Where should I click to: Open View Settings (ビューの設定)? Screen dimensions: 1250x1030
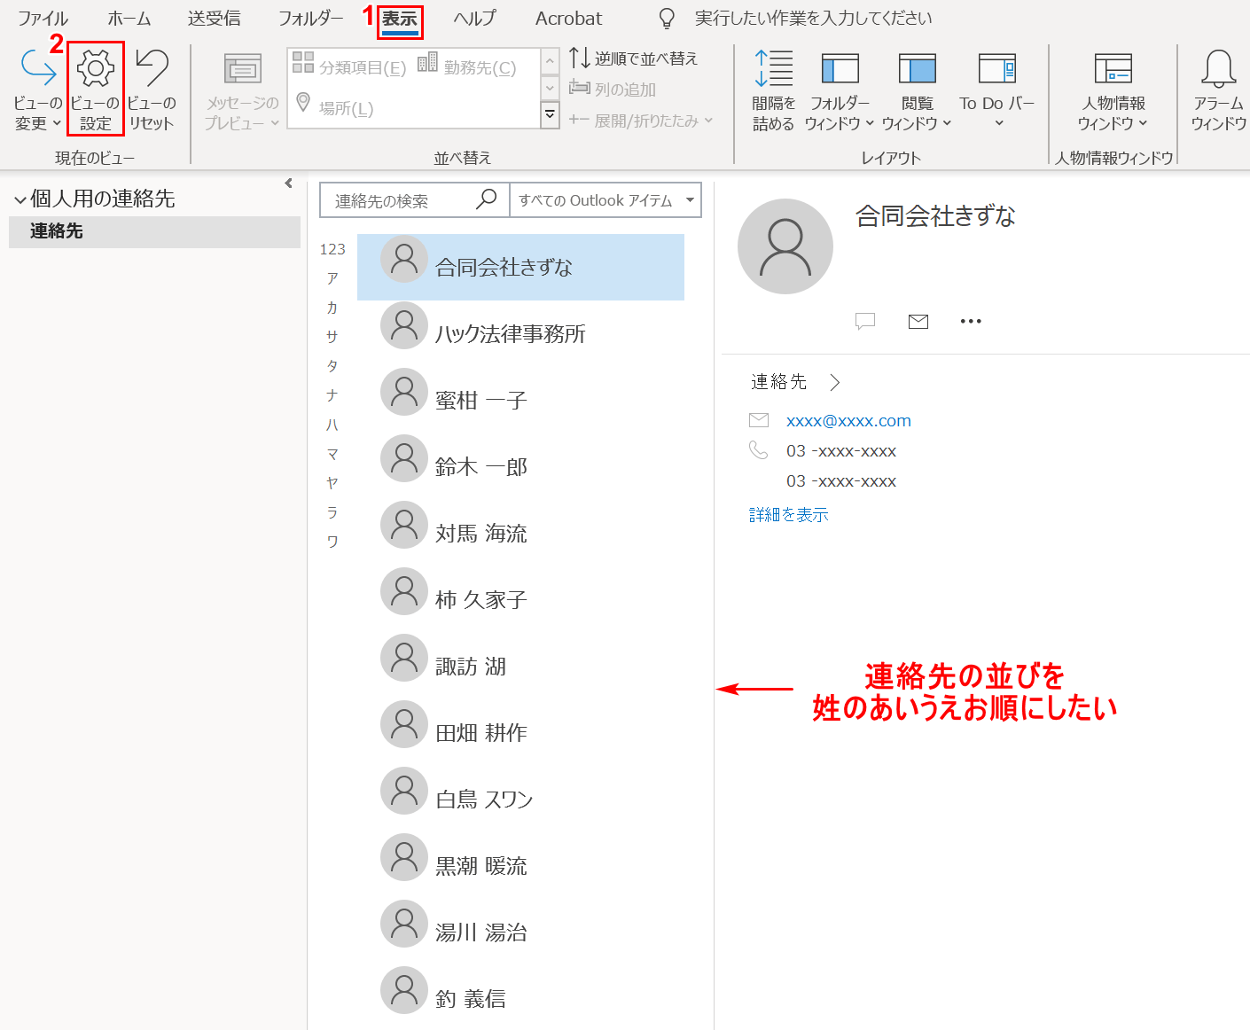point(96,90)
